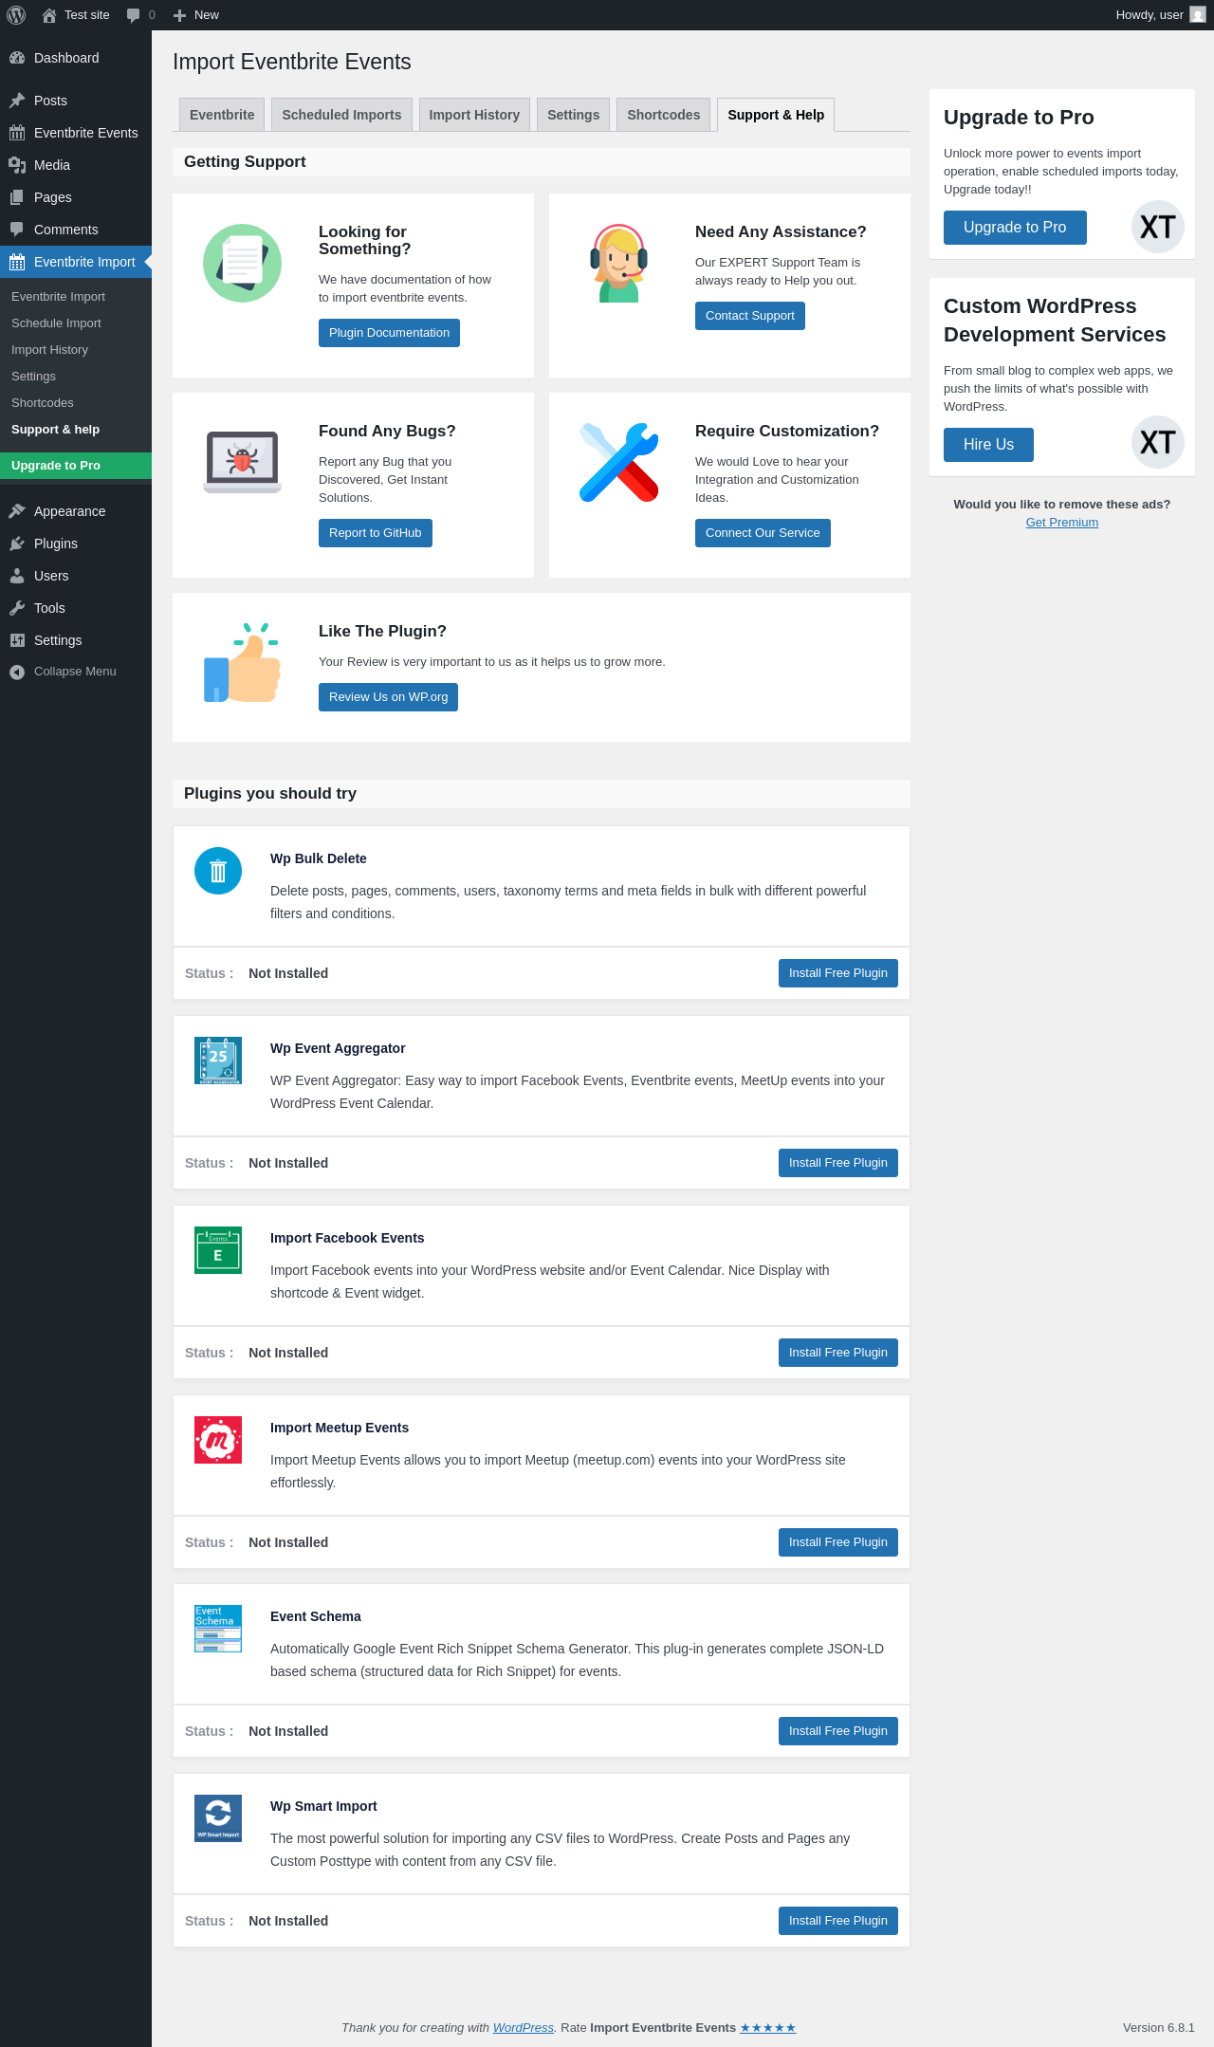Click the Import Facebook Events green icon
1214x2047 pixels.
(218, 1250)
